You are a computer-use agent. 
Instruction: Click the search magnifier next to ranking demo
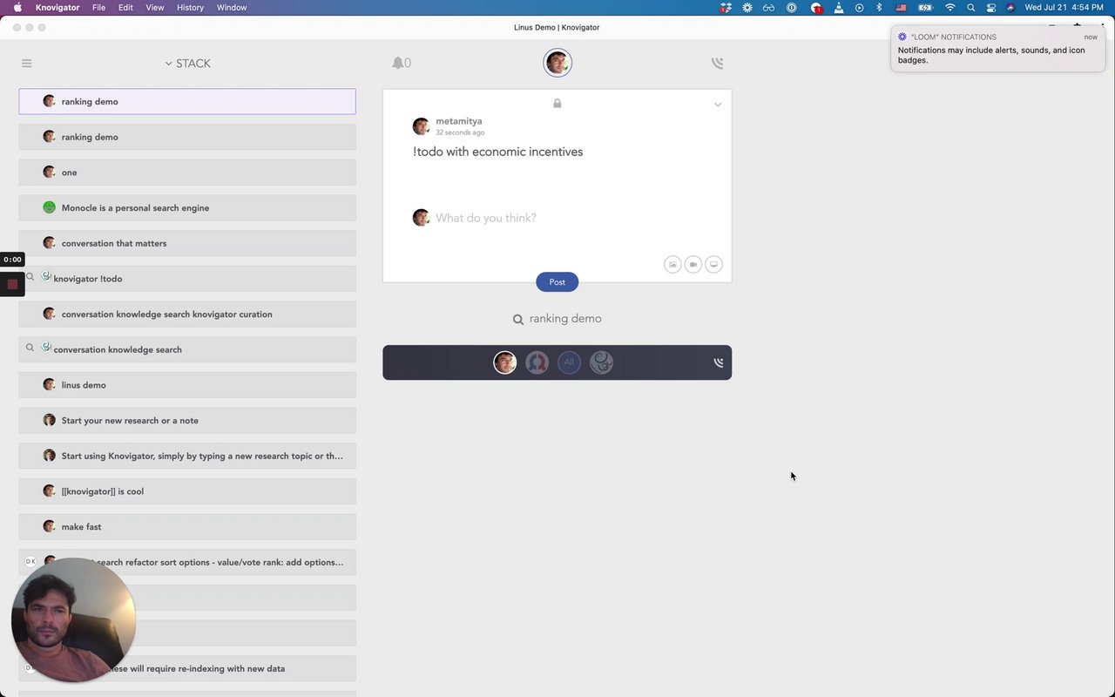(x=518, y=320)
